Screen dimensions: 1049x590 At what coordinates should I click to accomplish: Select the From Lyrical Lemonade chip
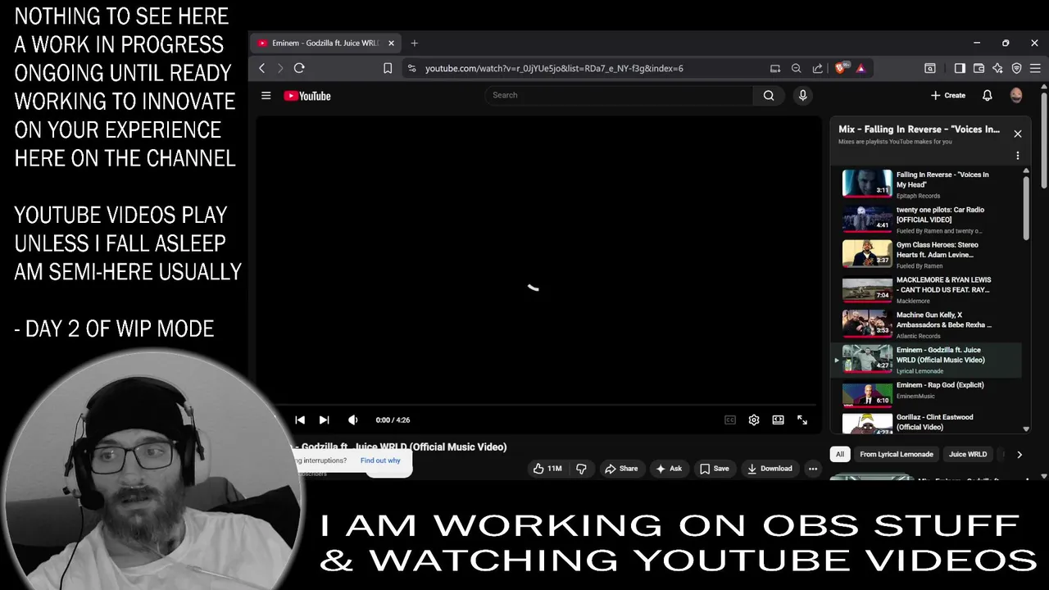pos(897,454)
